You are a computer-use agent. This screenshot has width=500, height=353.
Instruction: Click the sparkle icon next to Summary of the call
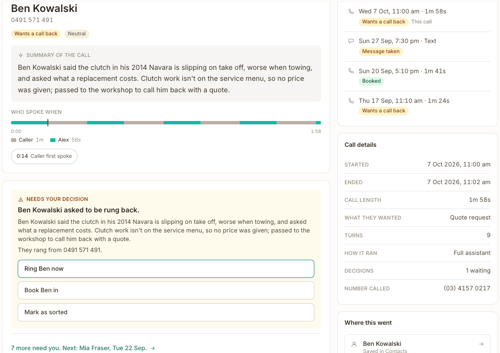(x=21, y=55)
